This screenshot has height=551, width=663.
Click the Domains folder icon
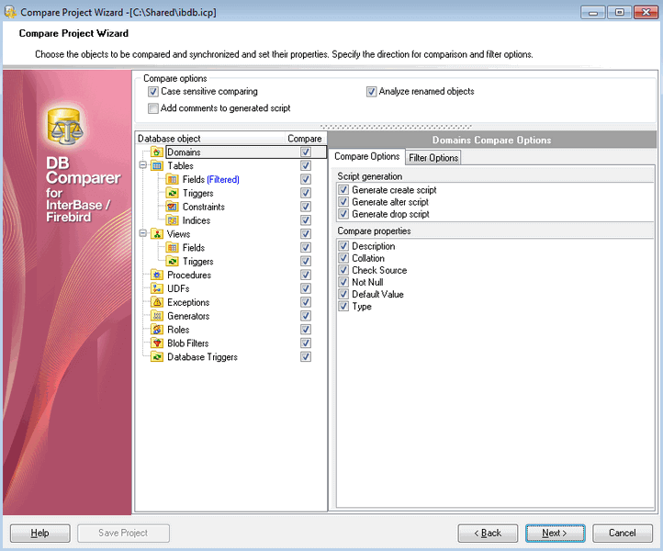pos(157,152)
